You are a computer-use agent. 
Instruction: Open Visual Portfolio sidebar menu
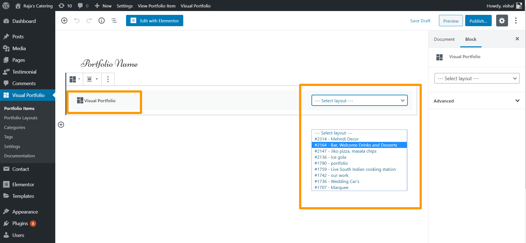[x=28, y=95]
